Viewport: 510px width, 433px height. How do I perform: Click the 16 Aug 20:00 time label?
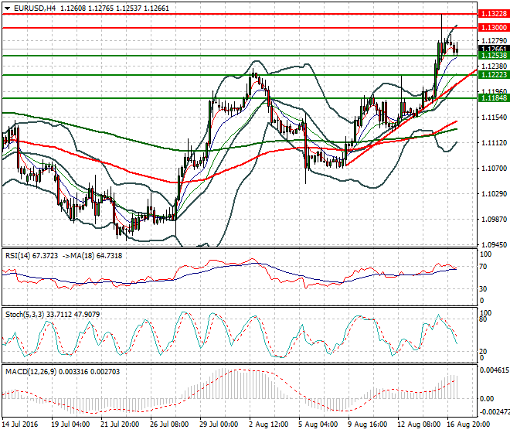coord(468,424)
